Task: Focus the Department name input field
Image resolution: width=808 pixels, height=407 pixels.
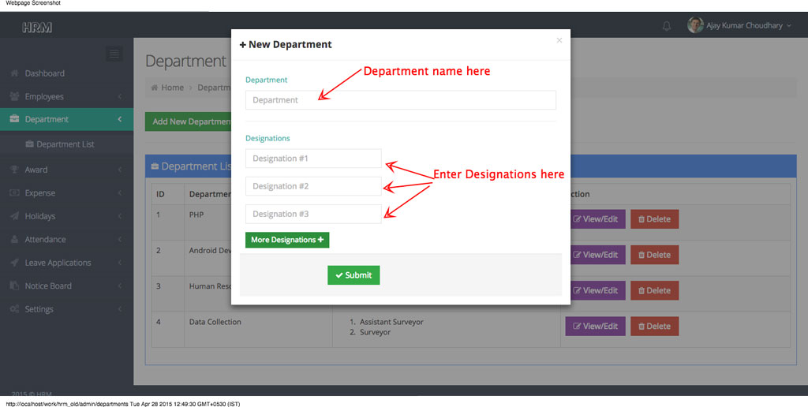Action: [400, 100]
